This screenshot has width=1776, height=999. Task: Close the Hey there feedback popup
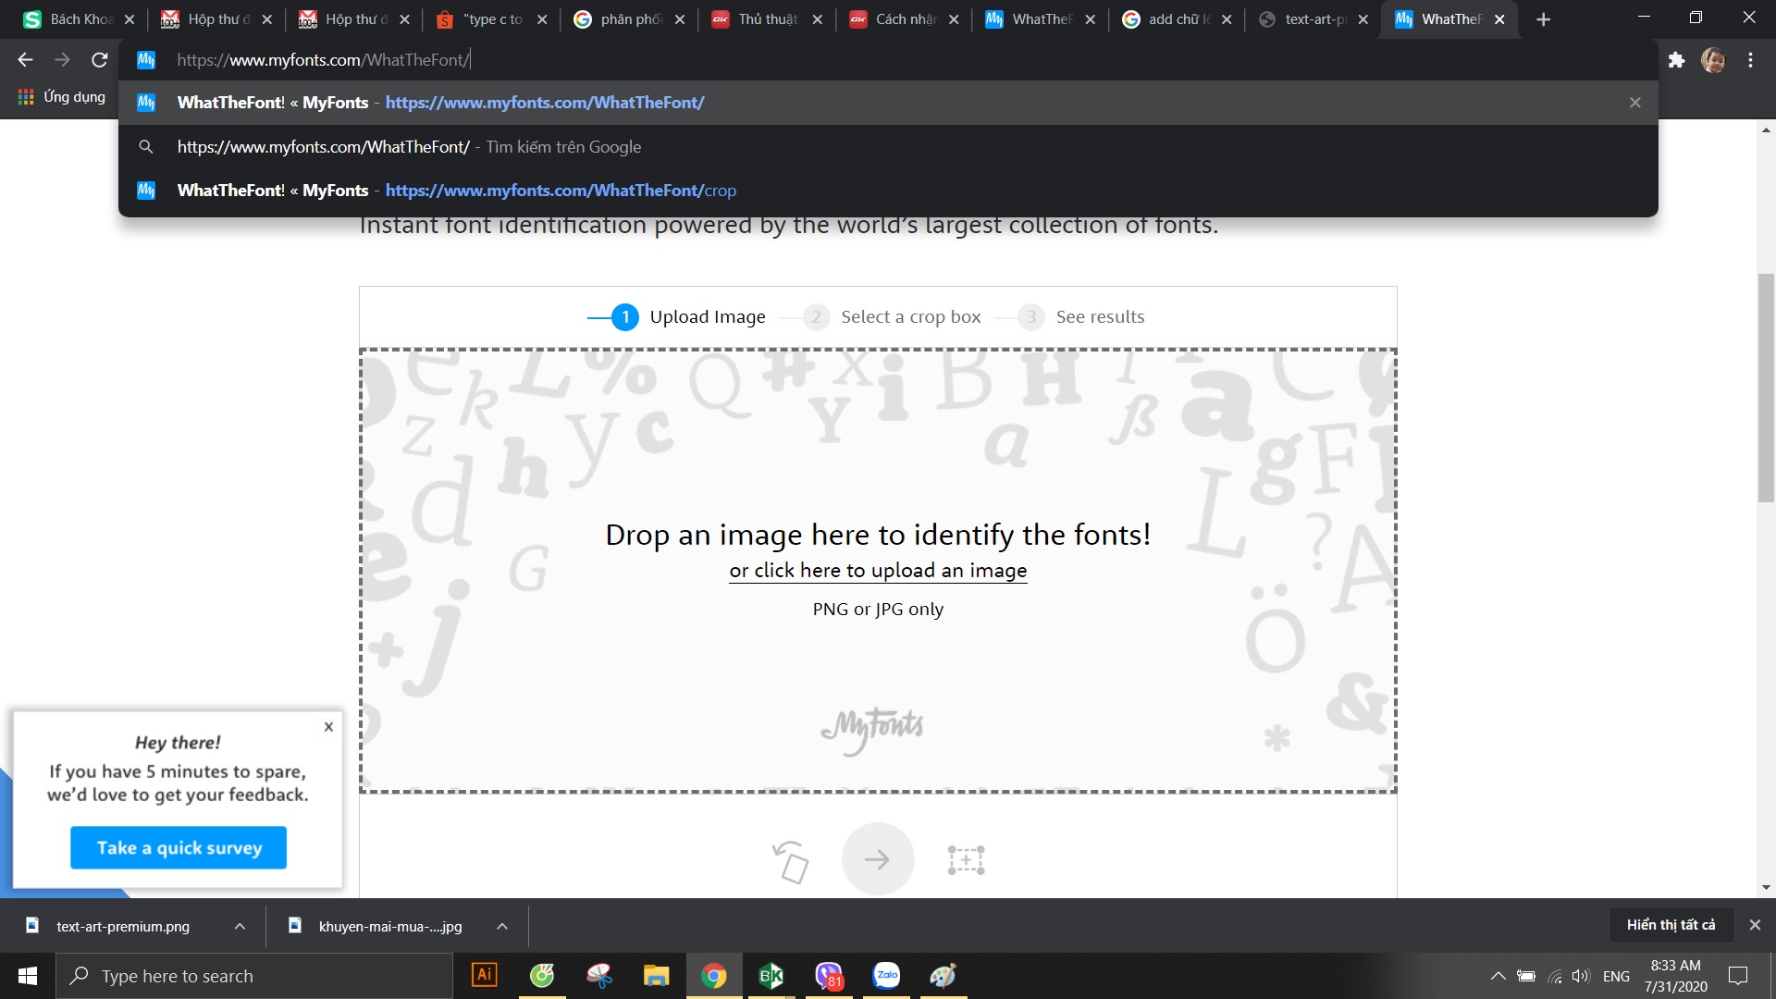tap(328, 727)
